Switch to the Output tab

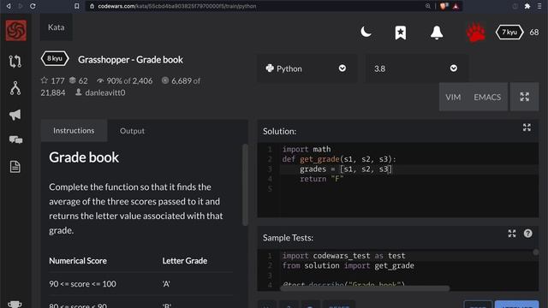pos(132,131)
